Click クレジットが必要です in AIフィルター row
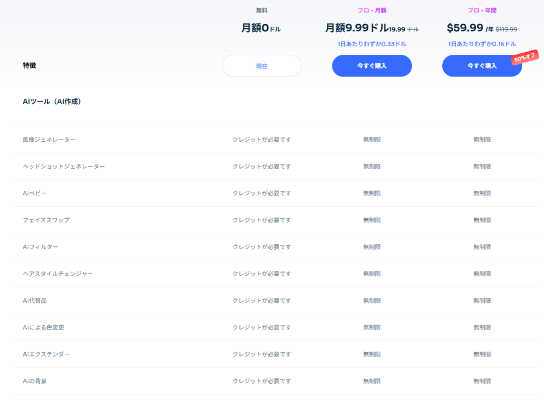 (262, 247)
